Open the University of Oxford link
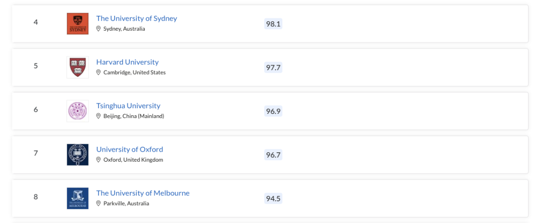 coord(130,149)
